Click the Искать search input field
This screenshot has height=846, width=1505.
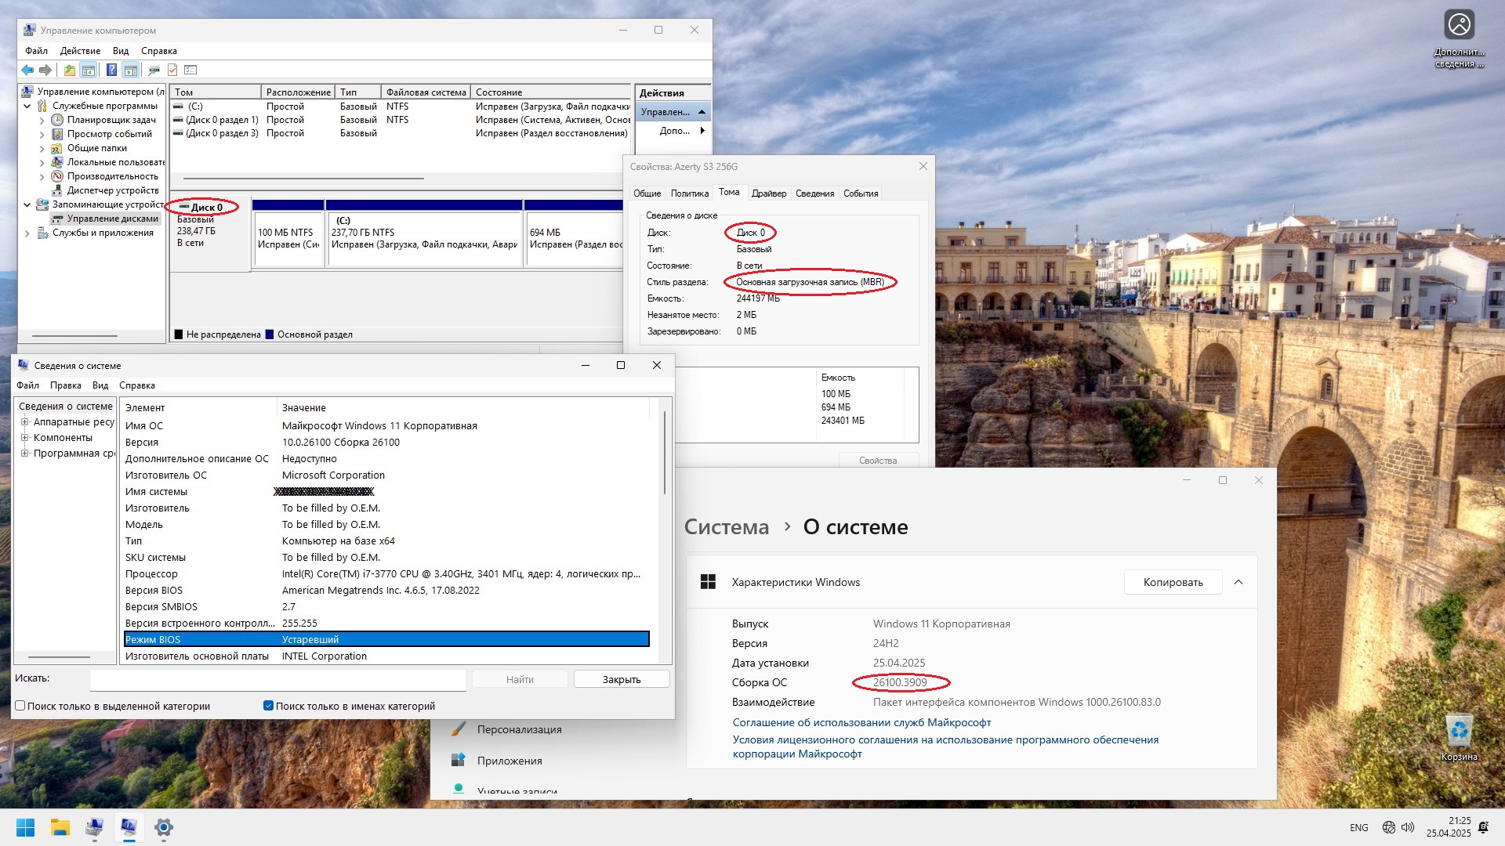277,679
